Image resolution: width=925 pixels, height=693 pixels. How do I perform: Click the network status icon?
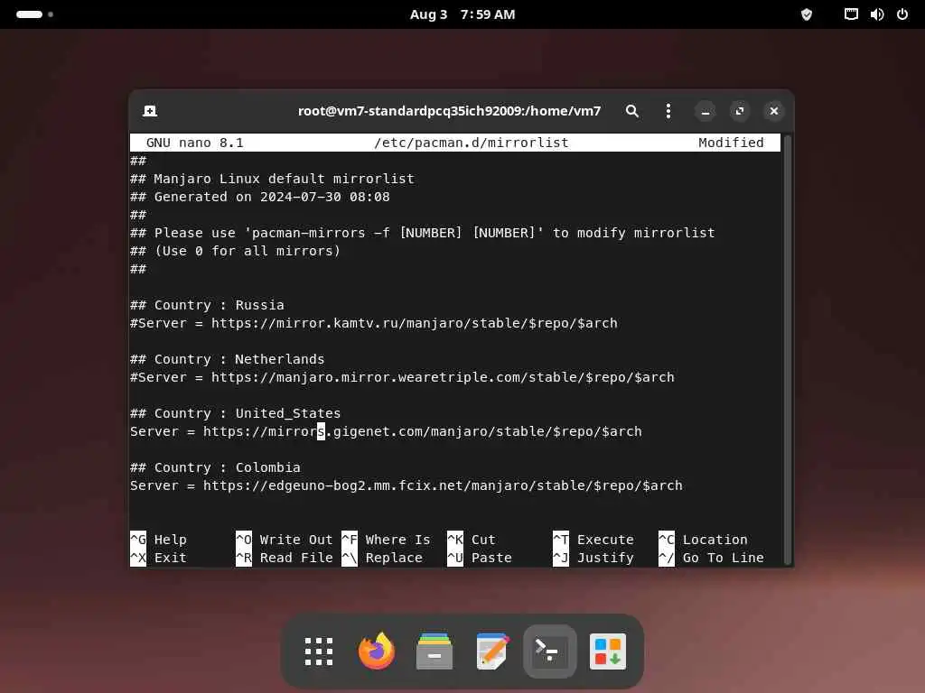coord(851,14)
